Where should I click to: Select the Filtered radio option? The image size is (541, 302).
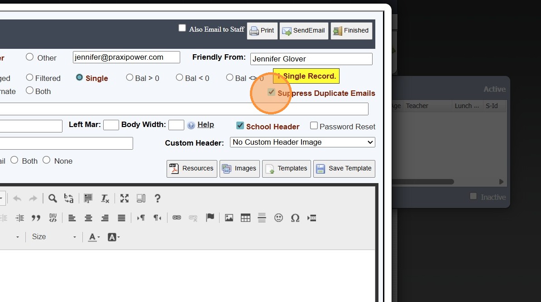pyautogui.click(x=30, y=77)
